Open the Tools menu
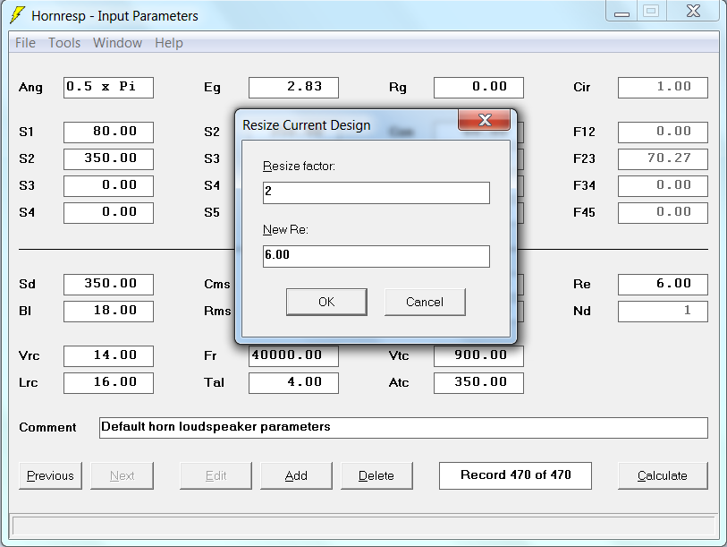The width and height of the screenshot is (727, 547). (64, 43)
